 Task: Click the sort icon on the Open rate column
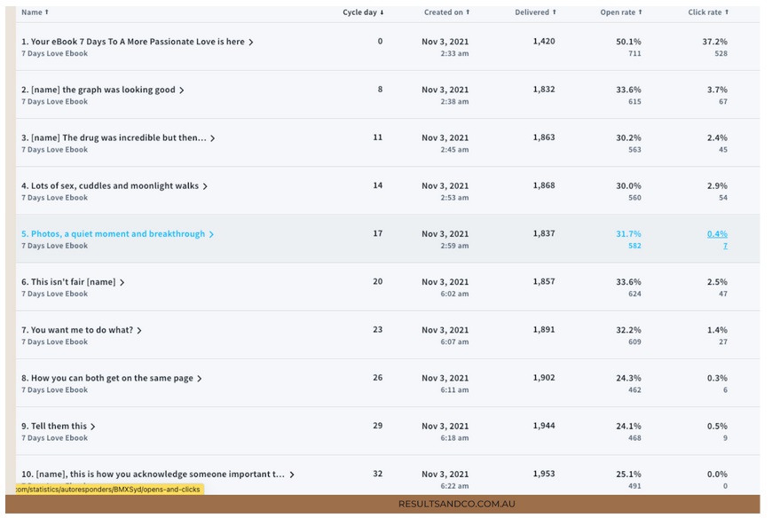(x=642, y=12)
